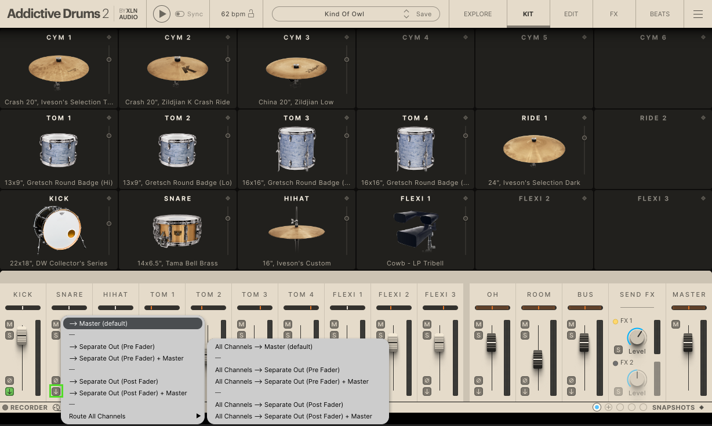Click the plus snapshot circle
The image size is (712, 426).
[608, 407]
